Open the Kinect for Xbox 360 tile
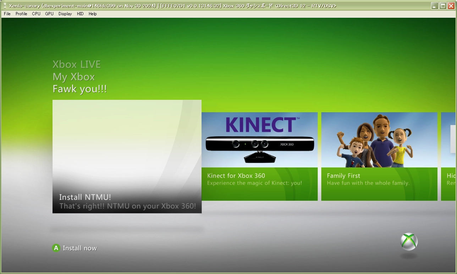Viewport: 457px width, 274px height. click(259, 156)
